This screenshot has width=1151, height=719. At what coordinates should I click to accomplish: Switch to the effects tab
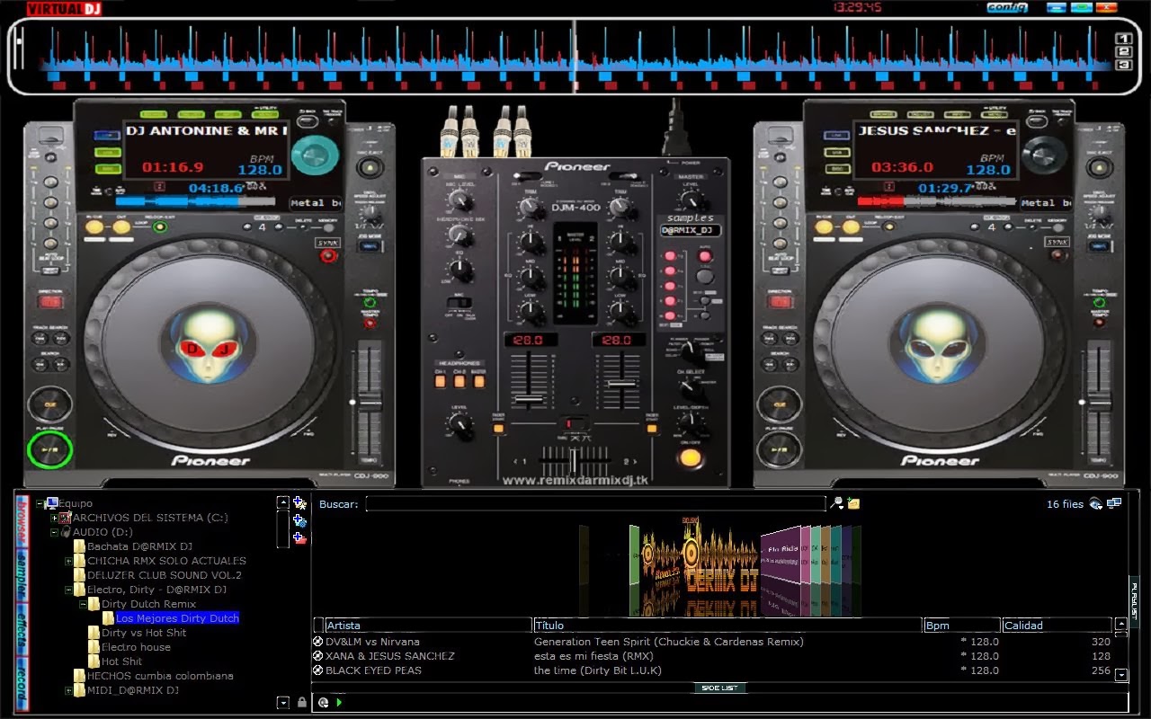click(x=22, y=629)
